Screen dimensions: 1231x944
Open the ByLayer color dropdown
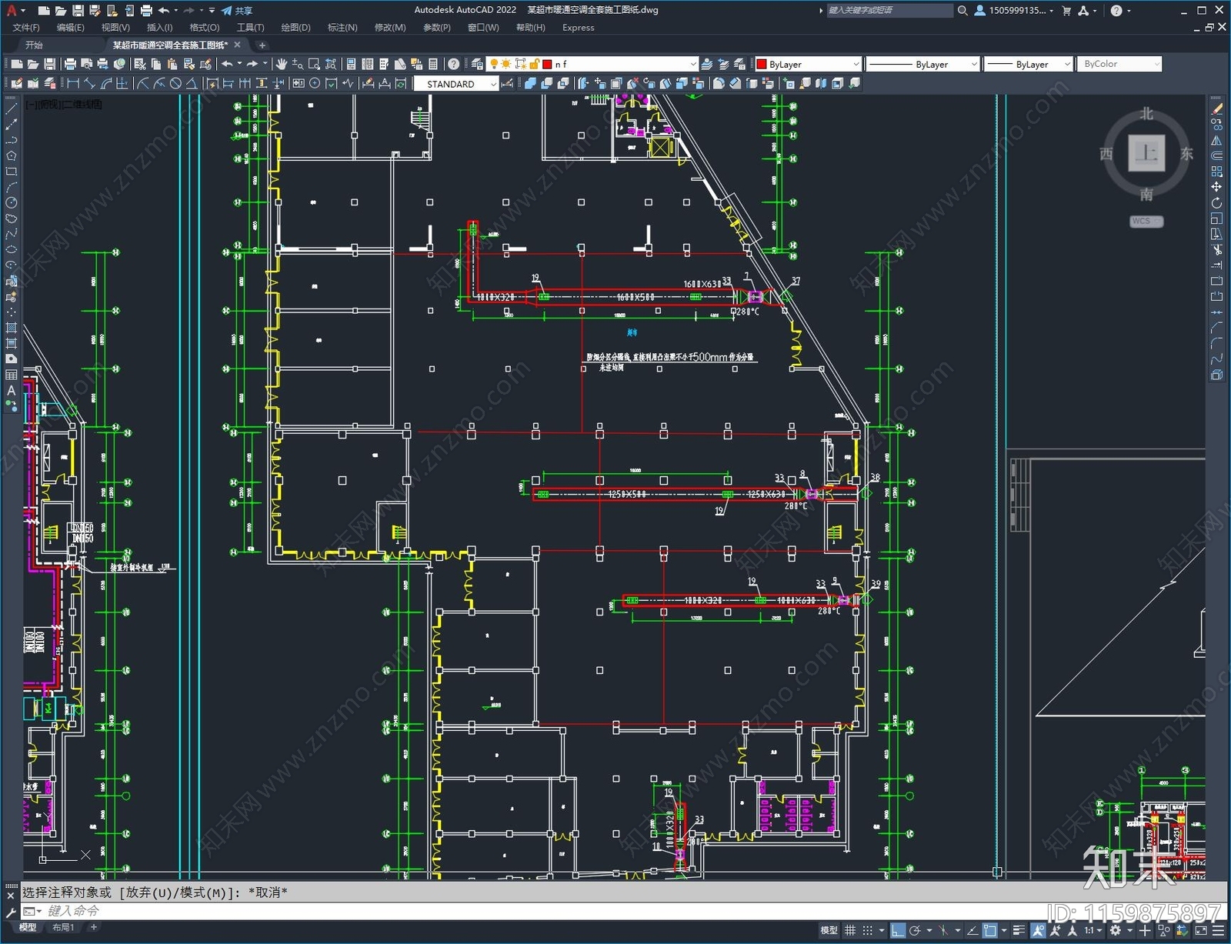[x=807, y=64]
